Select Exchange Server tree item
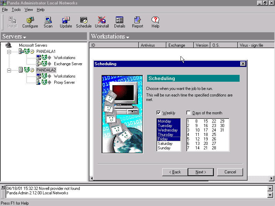The height and width of the screenshot is (206, 275). (x=68, y=64)
